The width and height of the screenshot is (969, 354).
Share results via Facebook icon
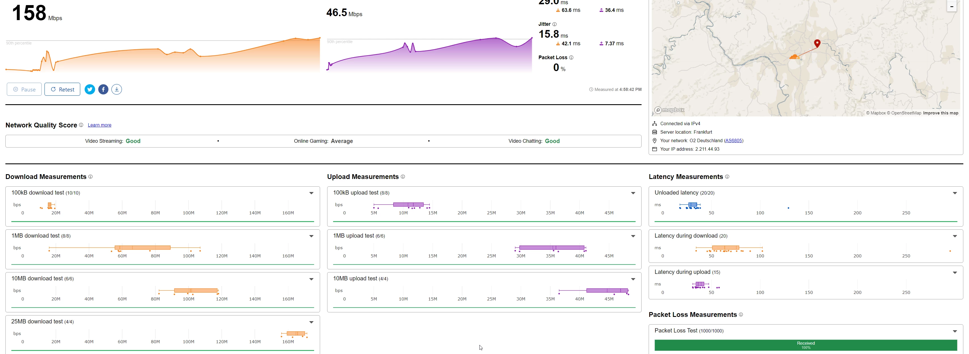[x=103, y=89]
